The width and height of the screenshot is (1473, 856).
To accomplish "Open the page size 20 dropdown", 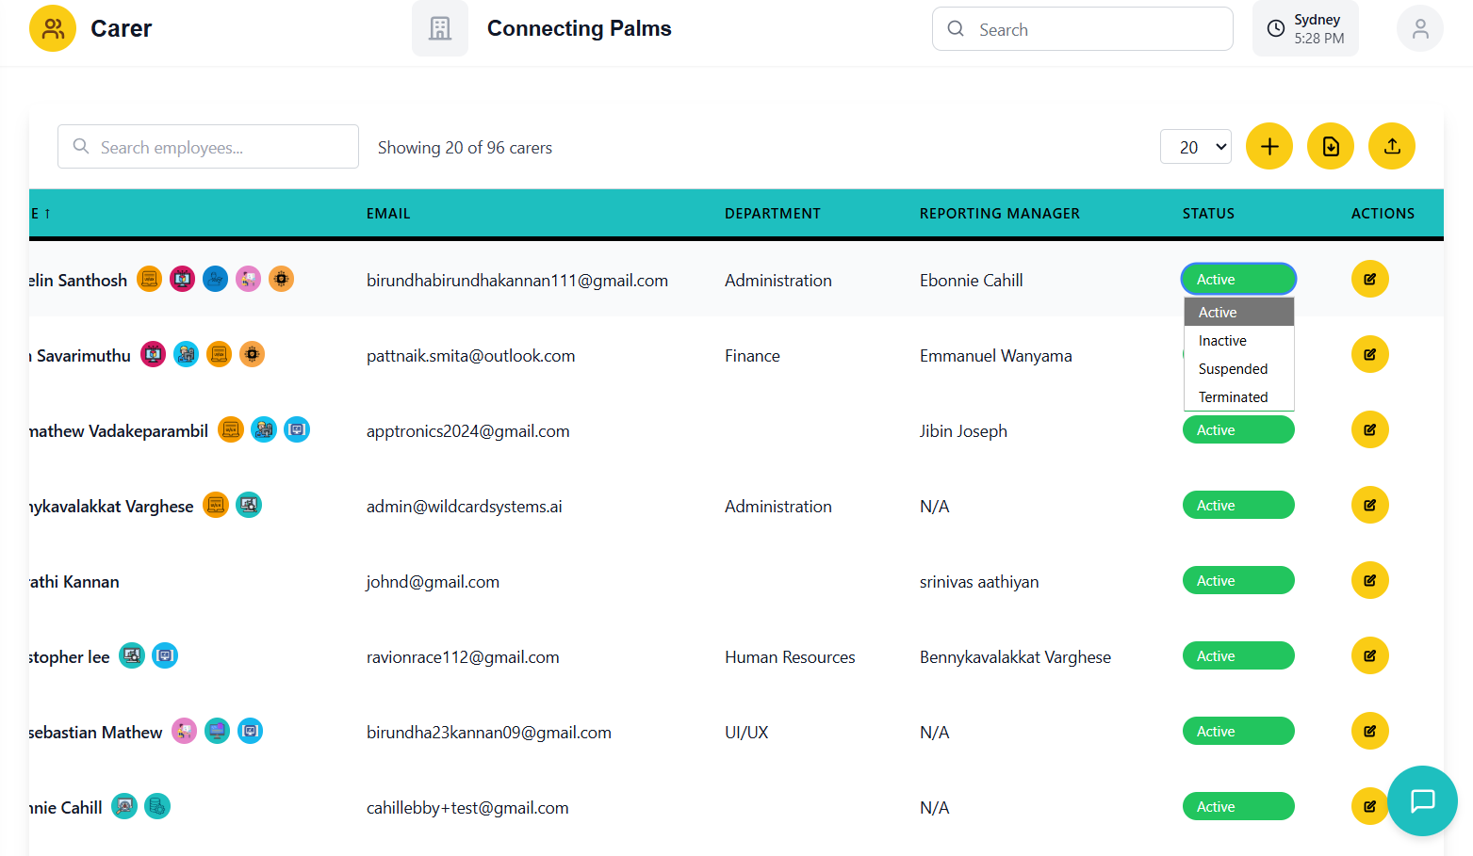I will coord(1195,147).
